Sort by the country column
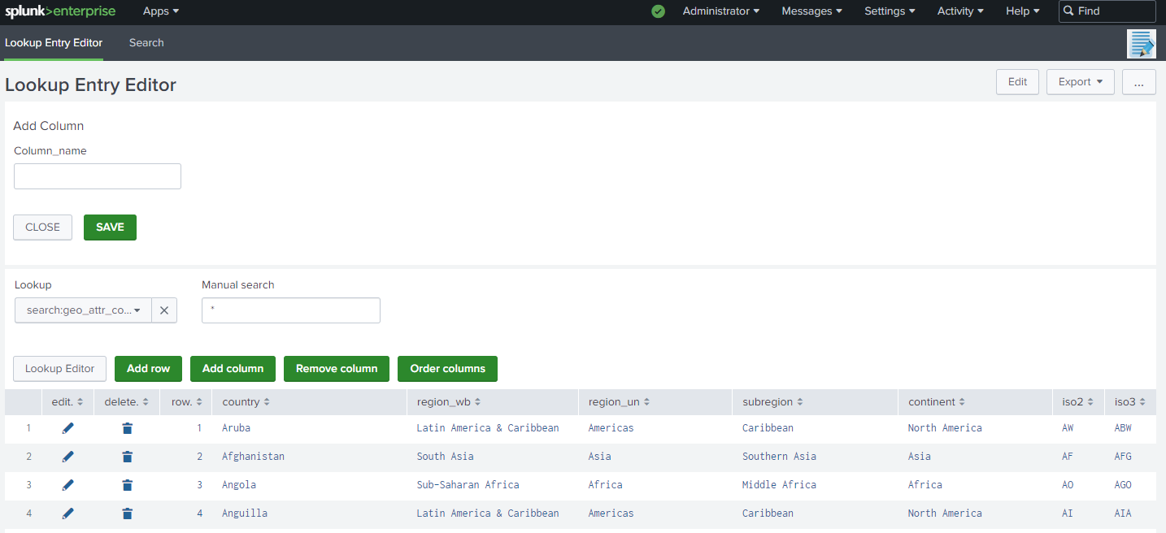This screenshot has height=533, width=1166. click(x=246, y=402)
